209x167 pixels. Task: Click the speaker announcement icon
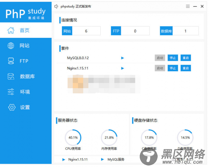point(56,6)
